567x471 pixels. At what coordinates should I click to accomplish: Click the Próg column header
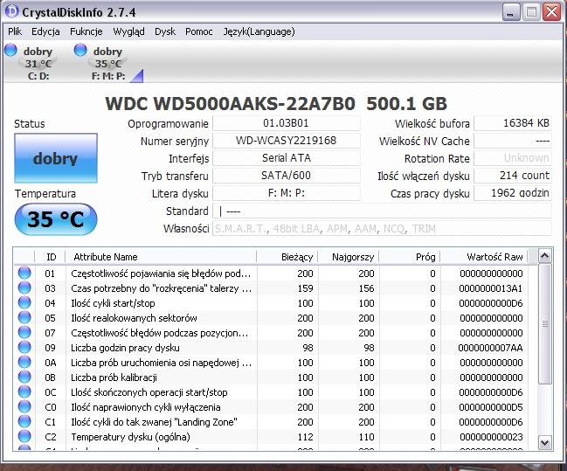[x=410, y=257]
